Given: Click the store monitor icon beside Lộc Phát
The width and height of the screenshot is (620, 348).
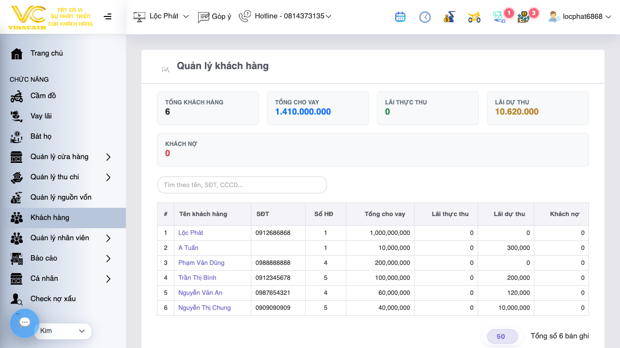Looking at the screenshot, I should tap(139, 16).
